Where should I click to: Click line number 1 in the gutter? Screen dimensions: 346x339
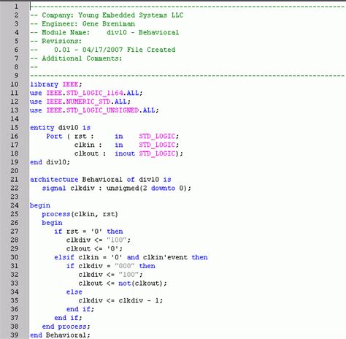pyautogui.click(x=16, y=7)
